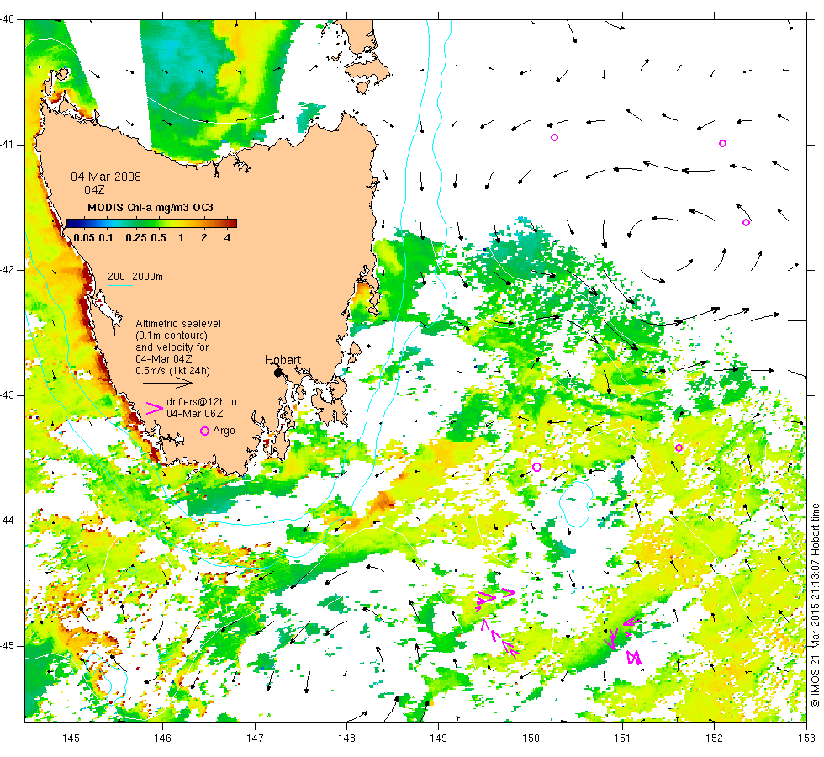The width and height of the screenshot is (824, 757).
Task: Click the Argo float circle near 150E 43.6S
Action: coord(536,467)
